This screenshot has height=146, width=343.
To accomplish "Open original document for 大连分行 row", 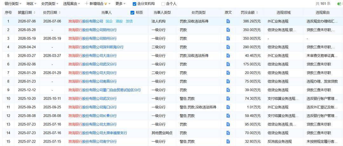I will pos(228,56).
